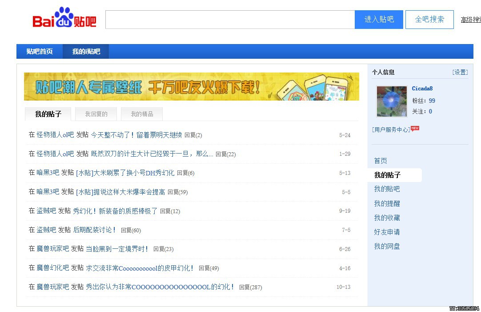Image resolution: width=481 pixels, height=312 pixels.
Task: Click the 全吧搜索 button
Action: click(x=429, y=19)
